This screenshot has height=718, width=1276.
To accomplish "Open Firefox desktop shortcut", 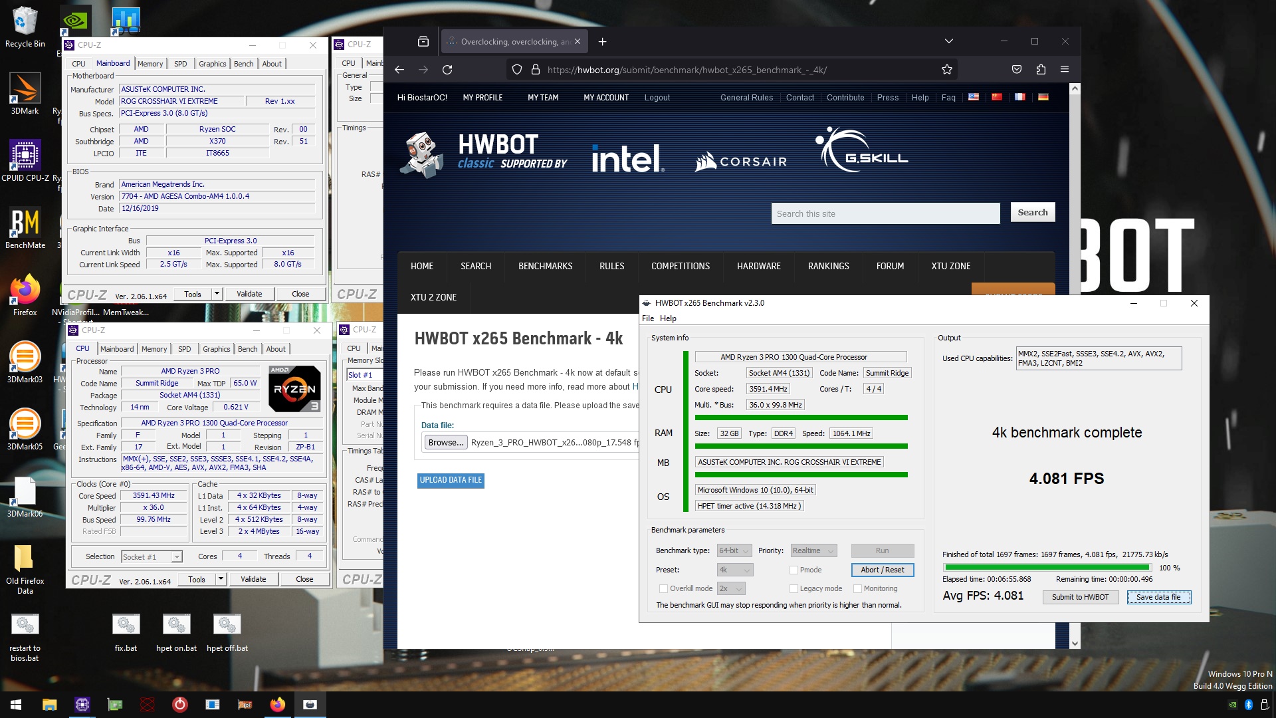I will pyautogui.click(x=25, y=295).
